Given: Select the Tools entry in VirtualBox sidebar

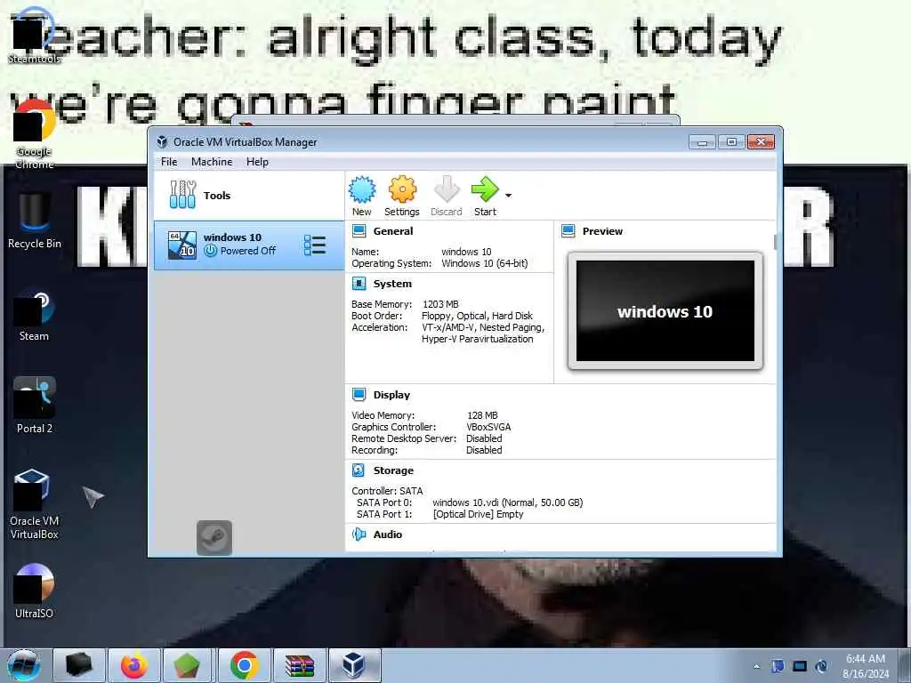Looking at the screenshot, I should click(x=249, y=195).
